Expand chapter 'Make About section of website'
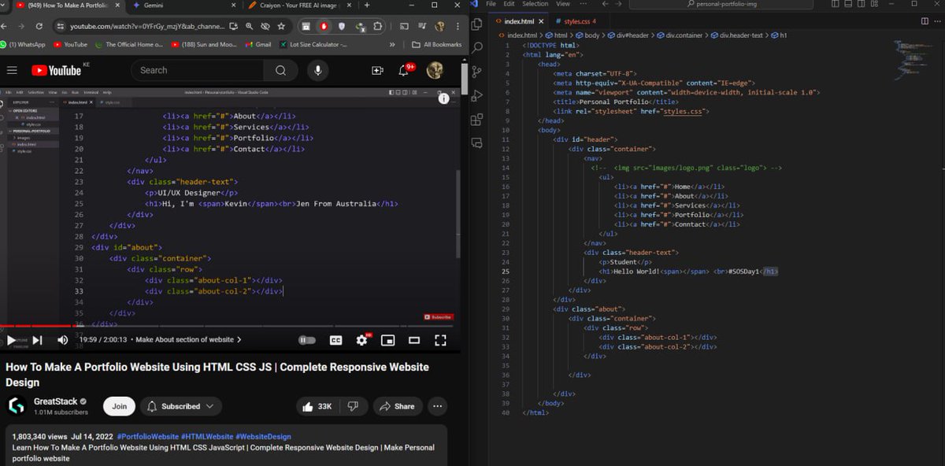The width and height of the screenshot is (945, 466). (x=188, y=340)
